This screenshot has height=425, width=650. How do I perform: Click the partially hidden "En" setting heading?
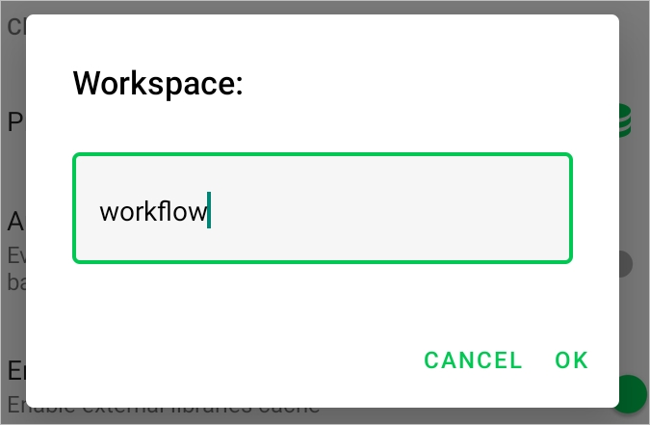(14, 371)
